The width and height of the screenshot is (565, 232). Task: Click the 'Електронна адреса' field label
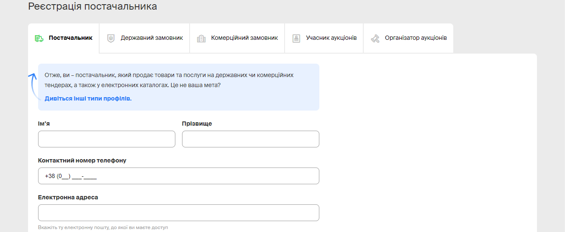(x=68, y=197)
